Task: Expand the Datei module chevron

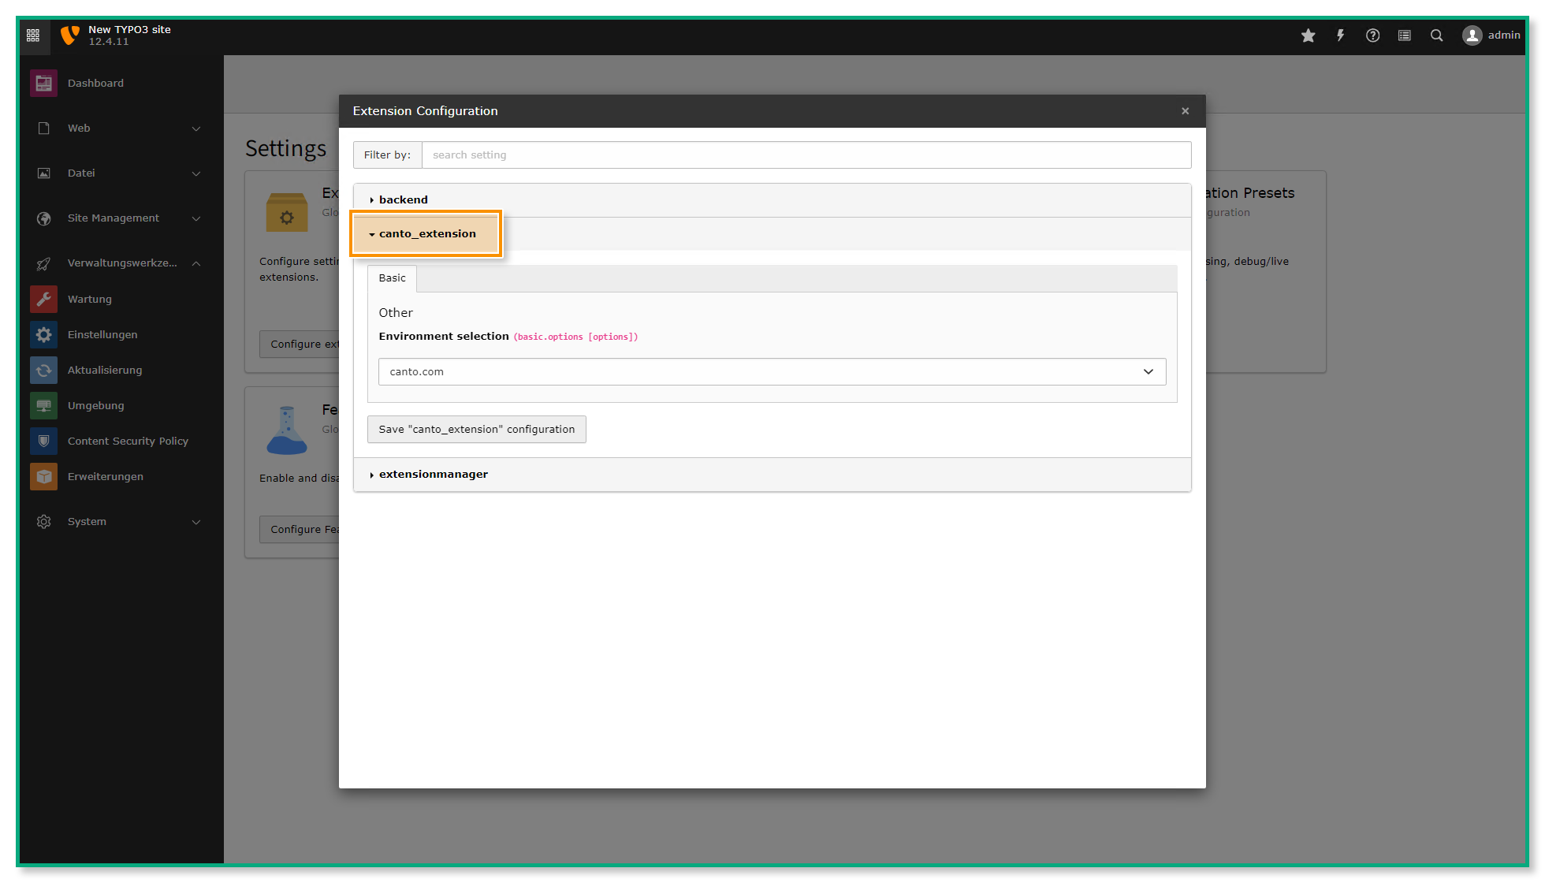Action: 196,173
